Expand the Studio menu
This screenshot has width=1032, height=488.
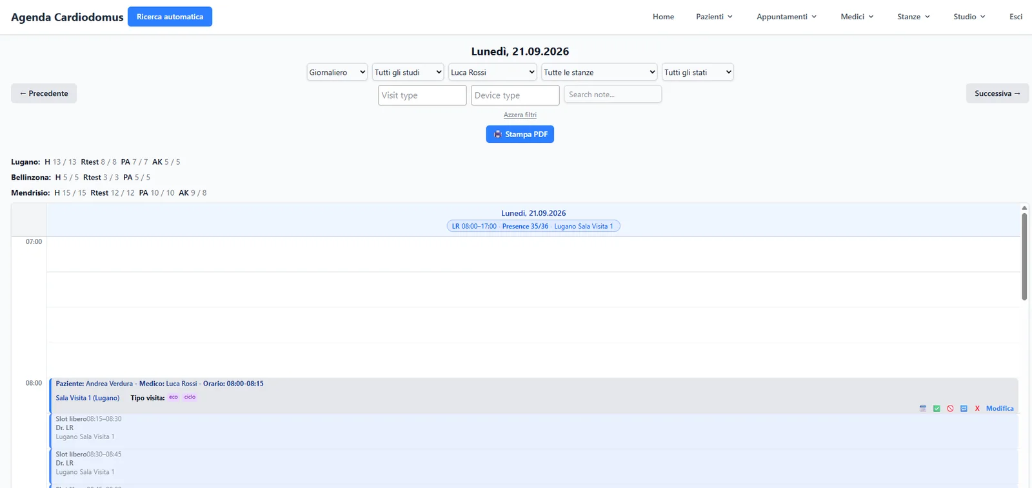pyautogui.click(x=969, y=17)
